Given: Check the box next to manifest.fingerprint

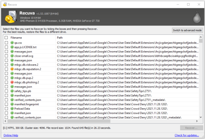Looking at the screenshot, I should [x=6, y=104].
